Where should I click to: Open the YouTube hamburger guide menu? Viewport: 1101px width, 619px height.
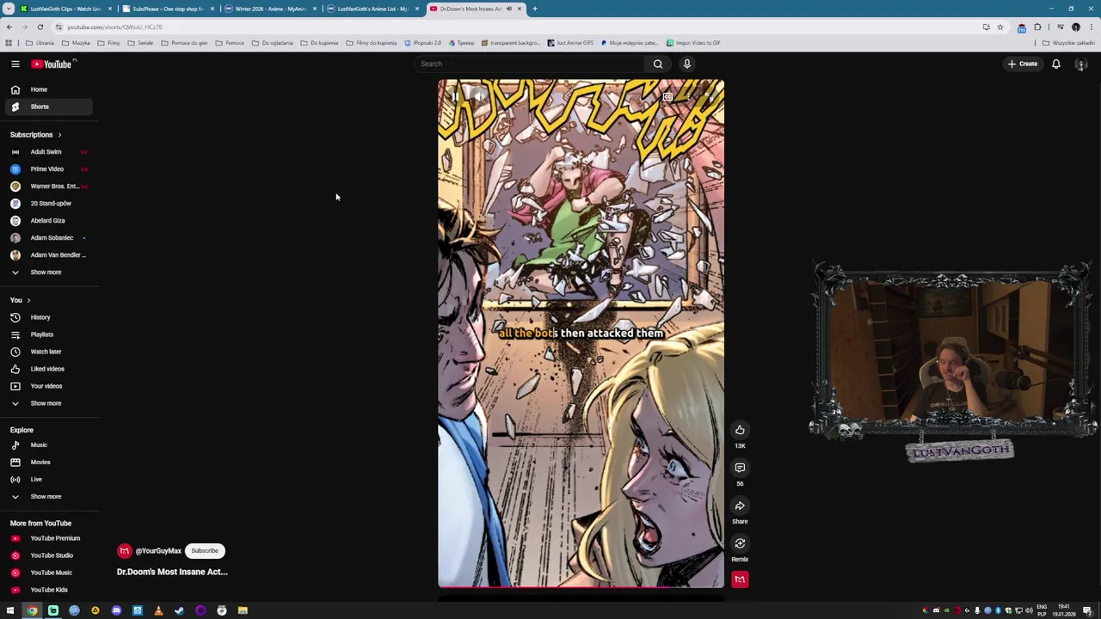tap(15, 64)
